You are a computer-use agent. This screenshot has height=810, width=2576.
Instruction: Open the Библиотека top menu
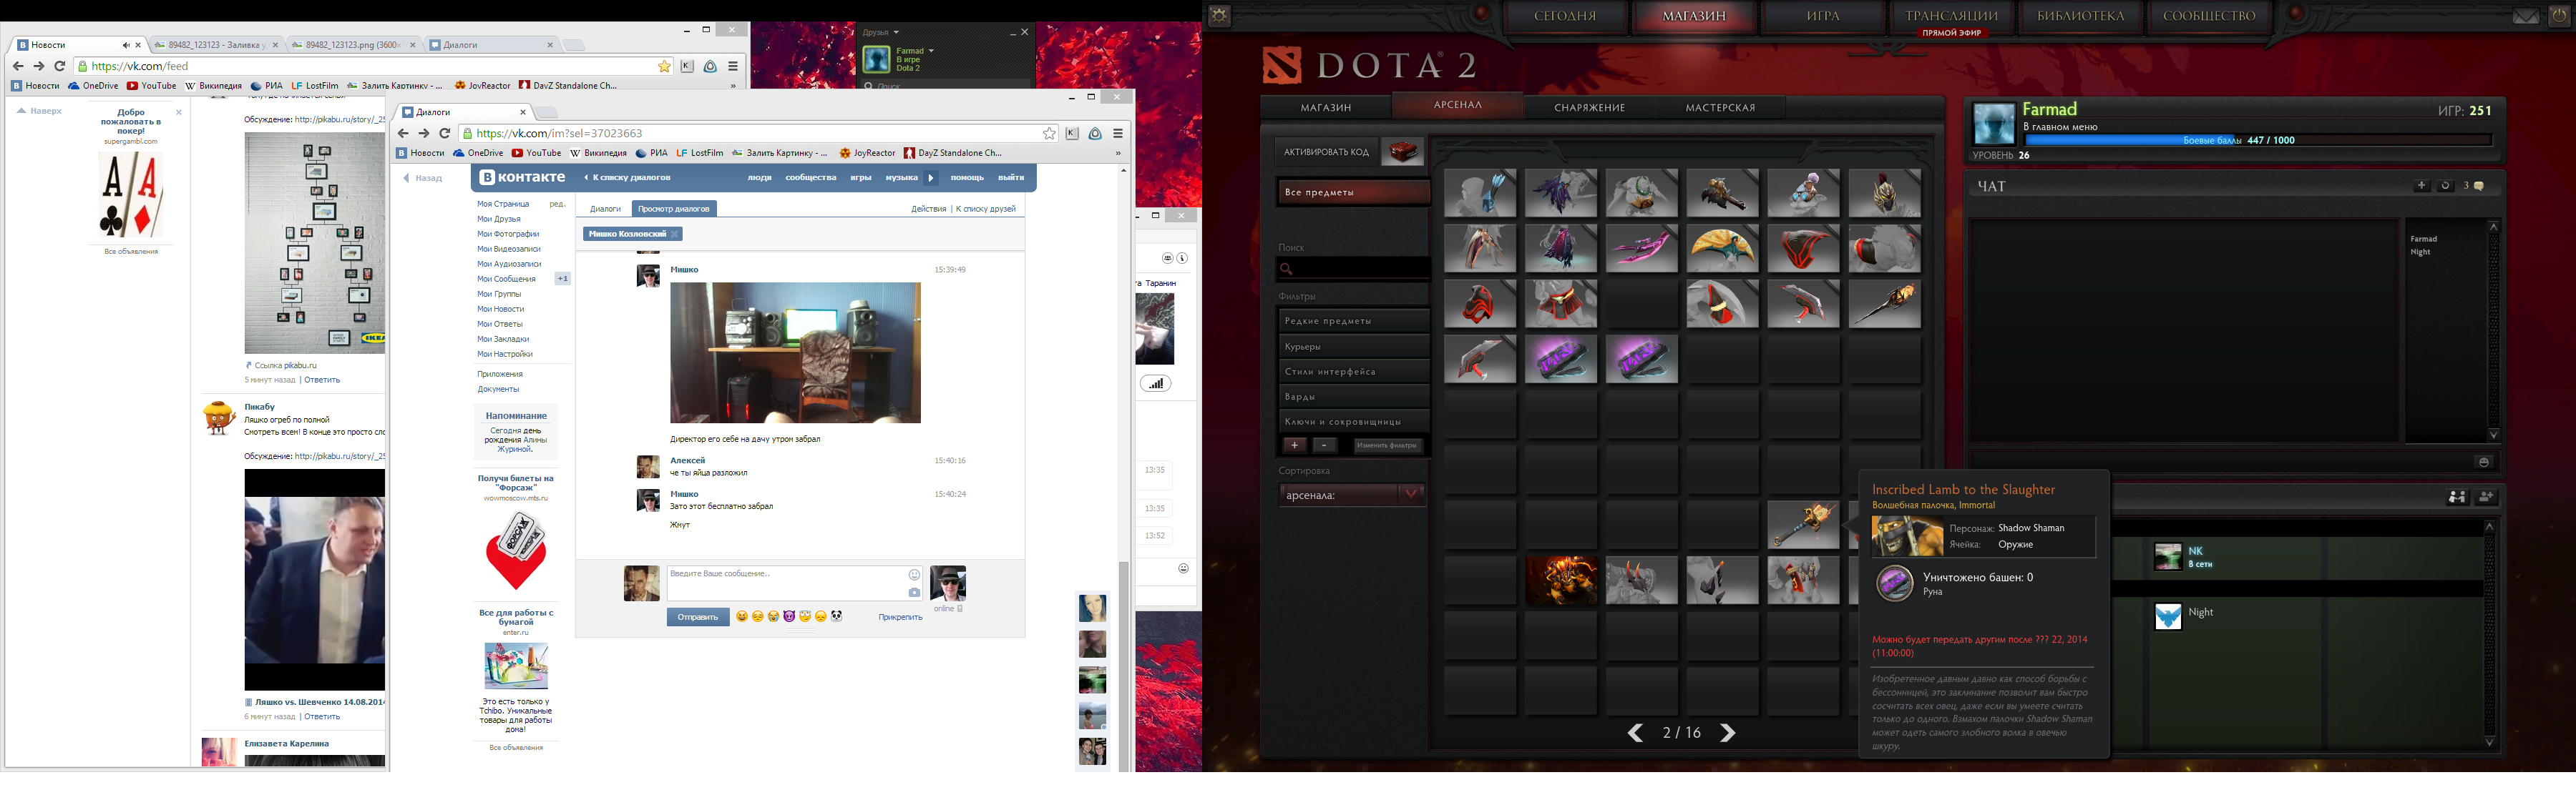(x=2081, y=16)
